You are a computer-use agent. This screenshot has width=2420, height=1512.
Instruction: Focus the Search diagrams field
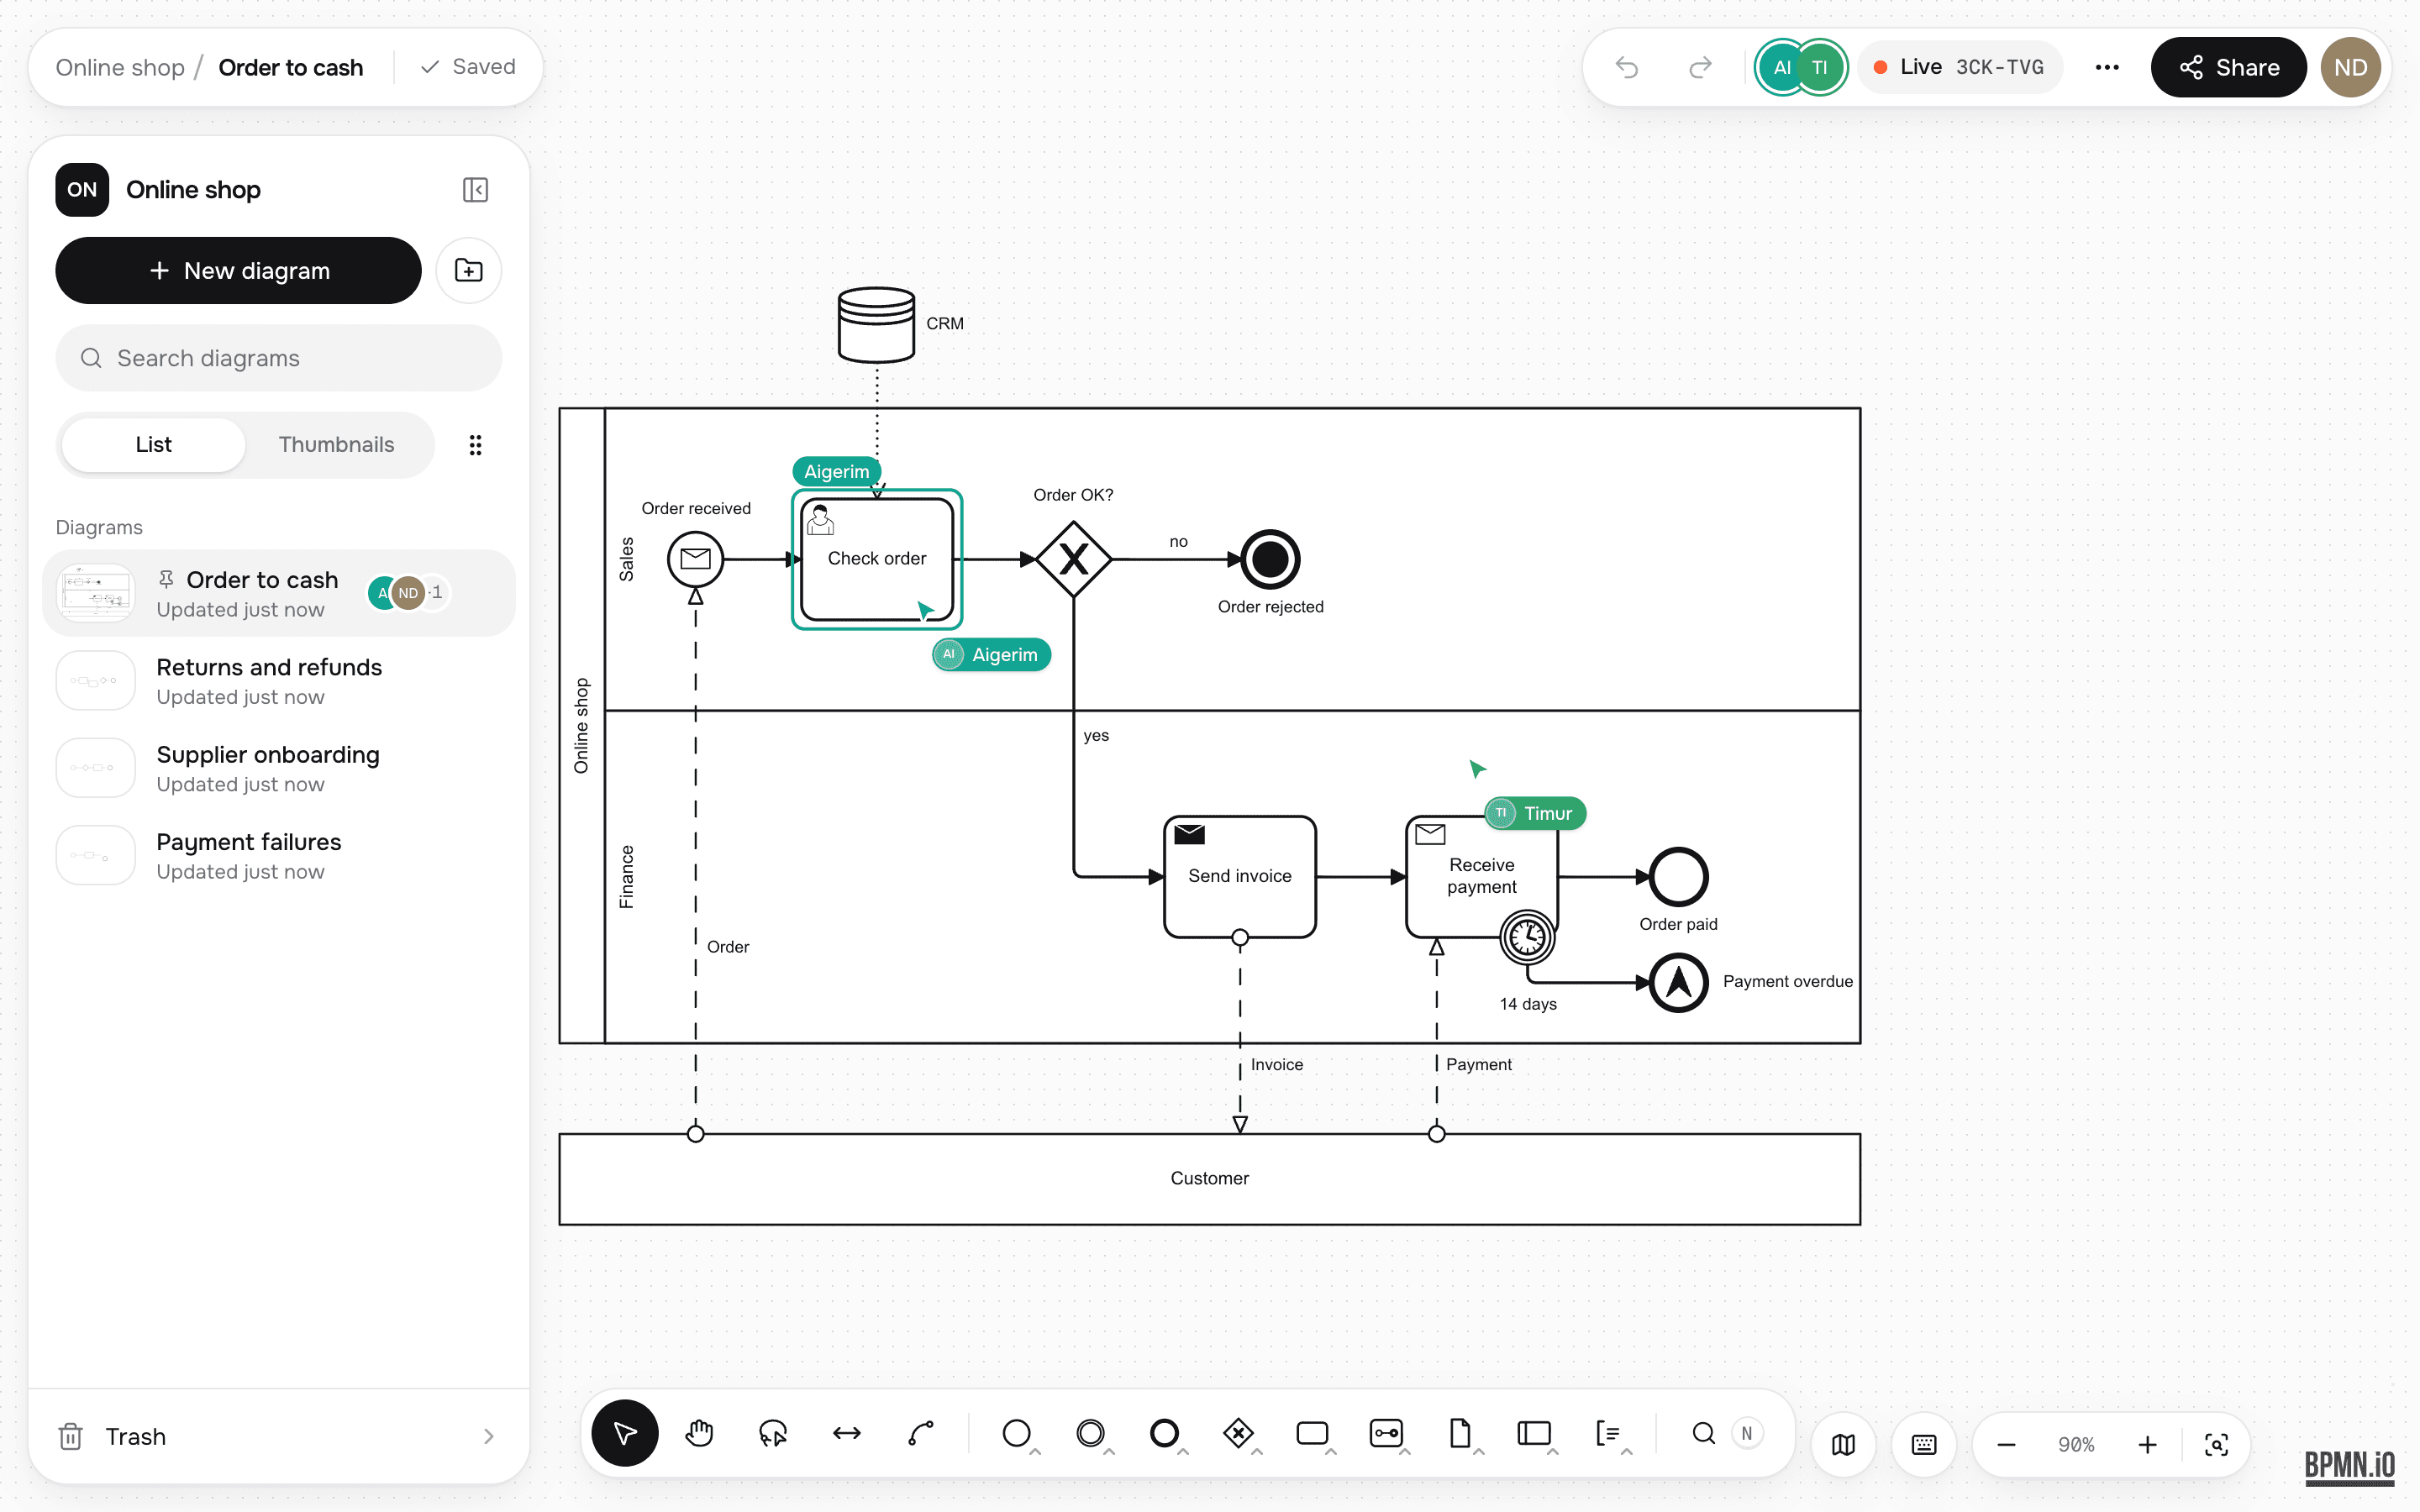coord(279,358)
